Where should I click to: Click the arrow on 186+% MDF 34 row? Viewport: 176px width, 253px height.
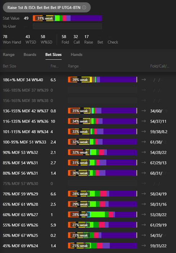144,80
